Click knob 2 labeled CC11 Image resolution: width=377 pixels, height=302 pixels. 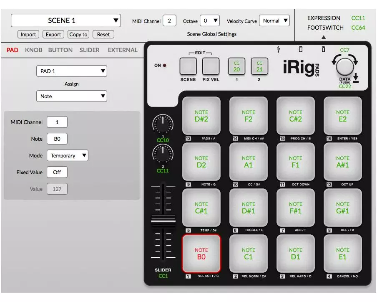point(163,155)
